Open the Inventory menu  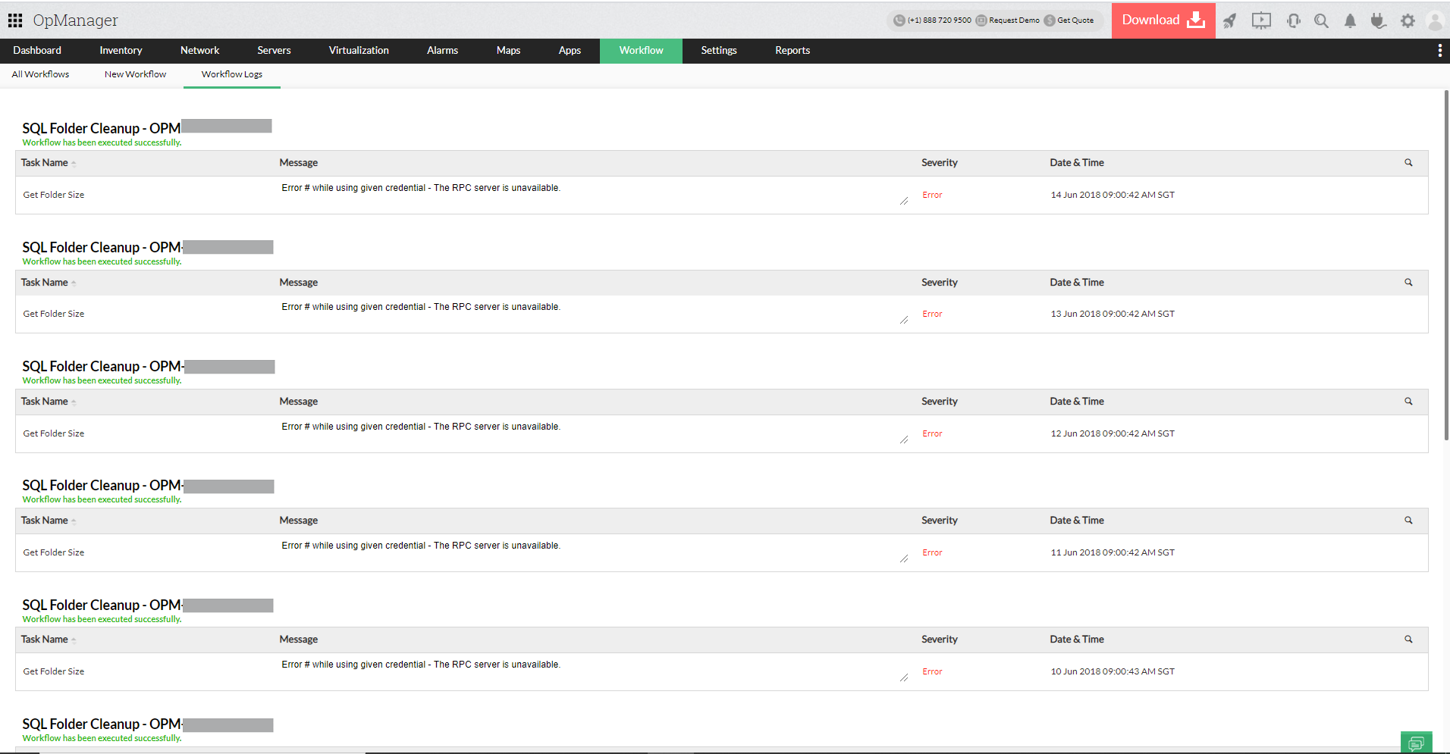point(121,51)
